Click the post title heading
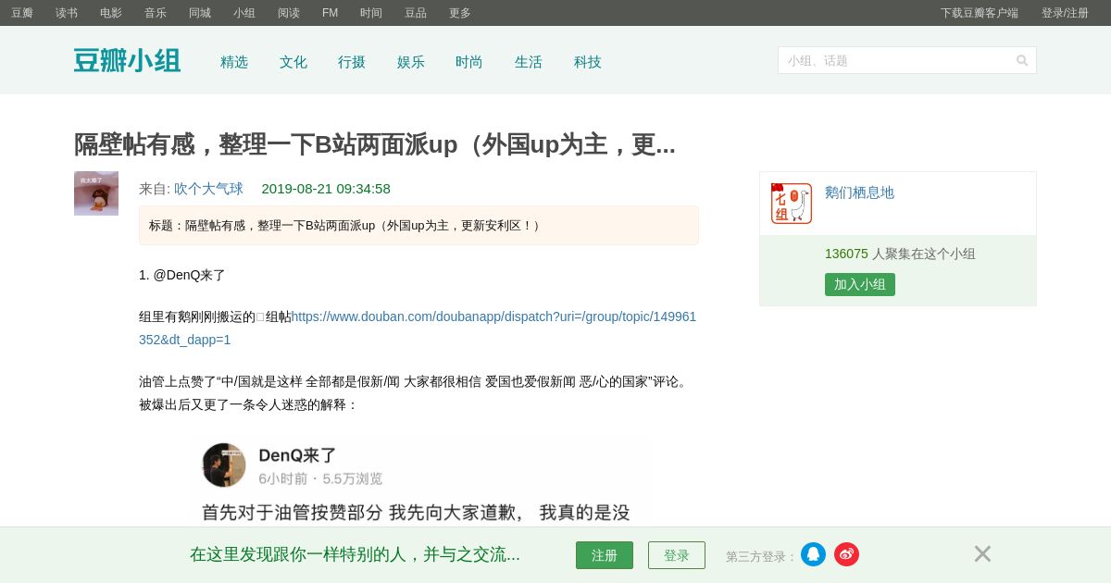Image resolution: width=1111 pixels, height=583 pixels. (375, 144)
